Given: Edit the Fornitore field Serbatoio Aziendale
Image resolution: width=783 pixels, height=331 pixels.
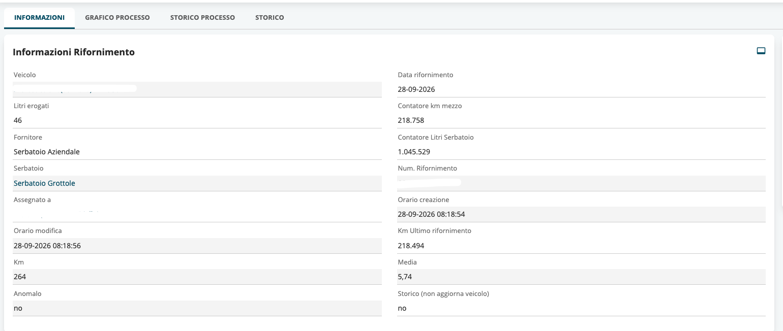Looking at the screenshot, I should pos(197,152).
